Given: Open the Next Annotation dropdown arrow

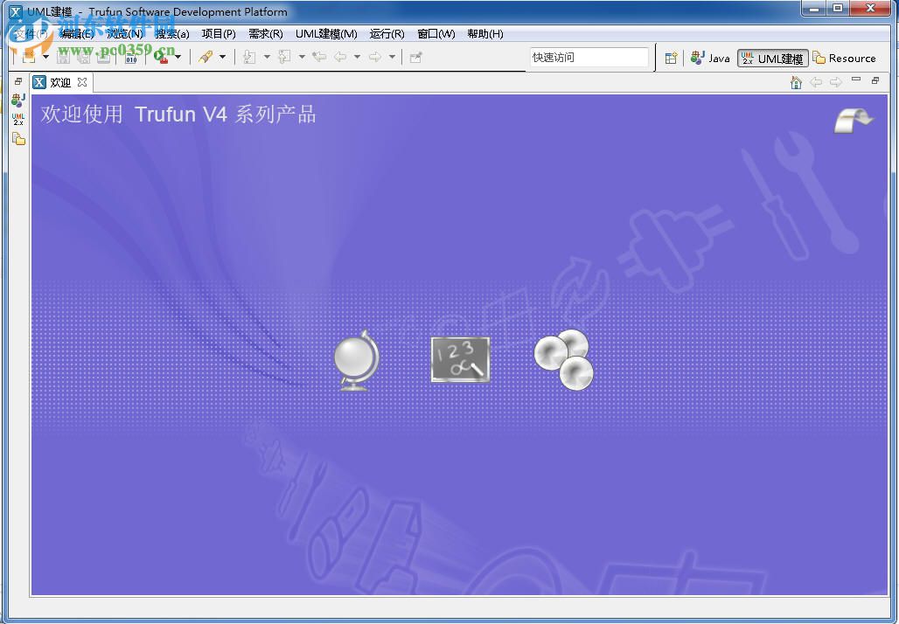Looking at the screenshot, I should click(267, 57).
